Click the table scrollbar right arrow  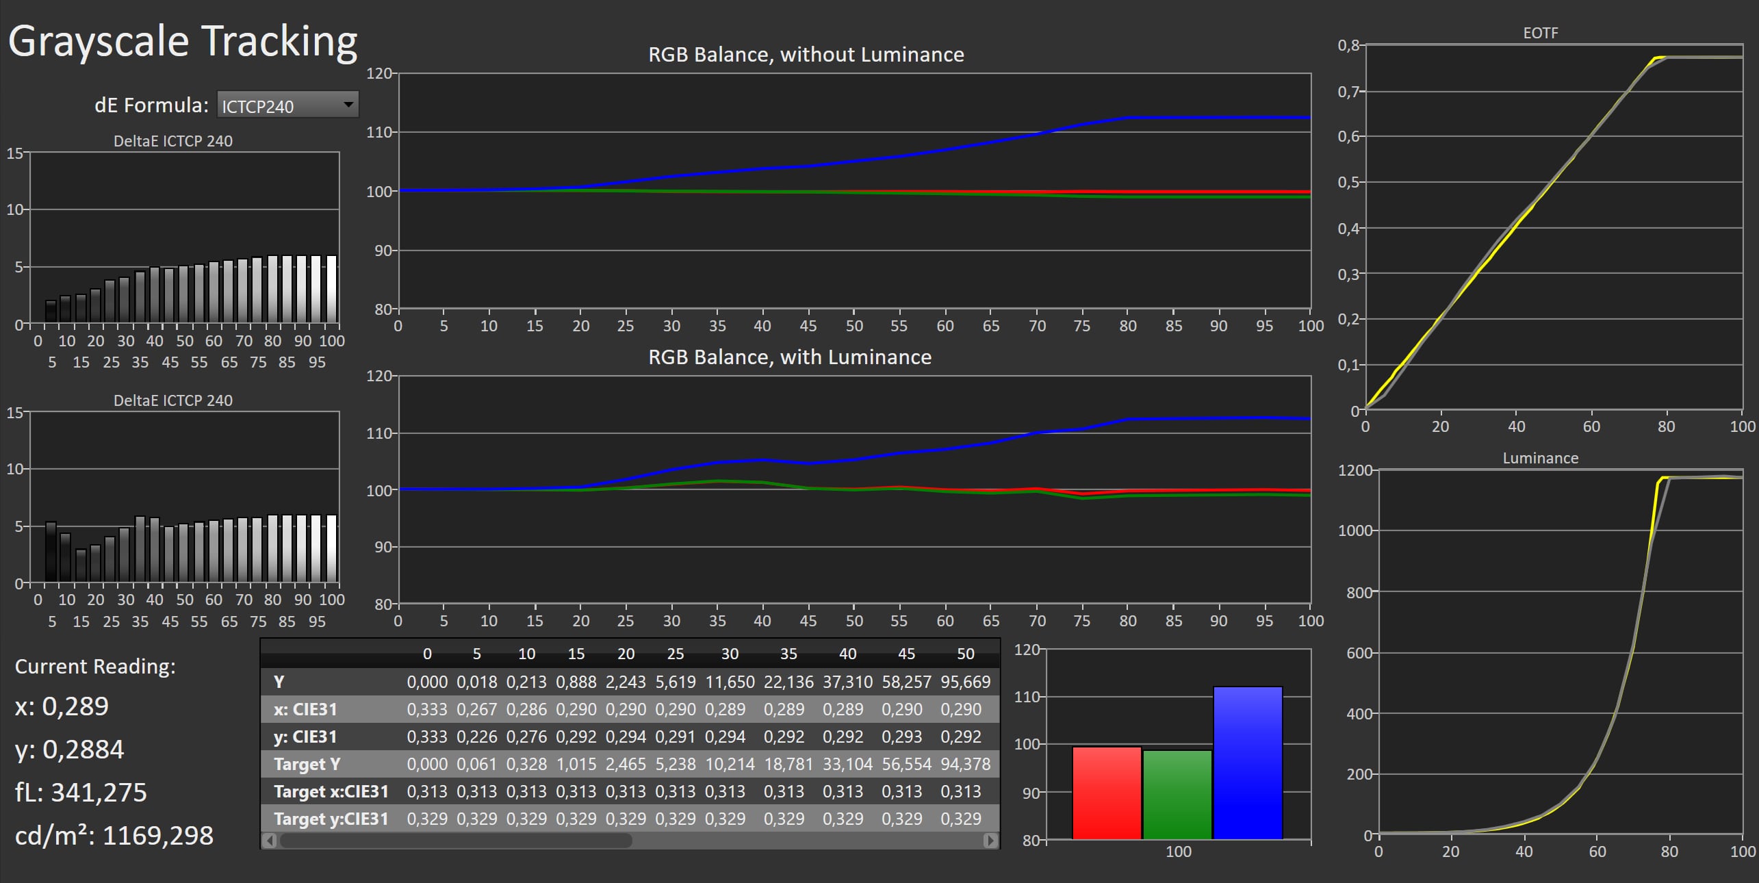point(990,841)
